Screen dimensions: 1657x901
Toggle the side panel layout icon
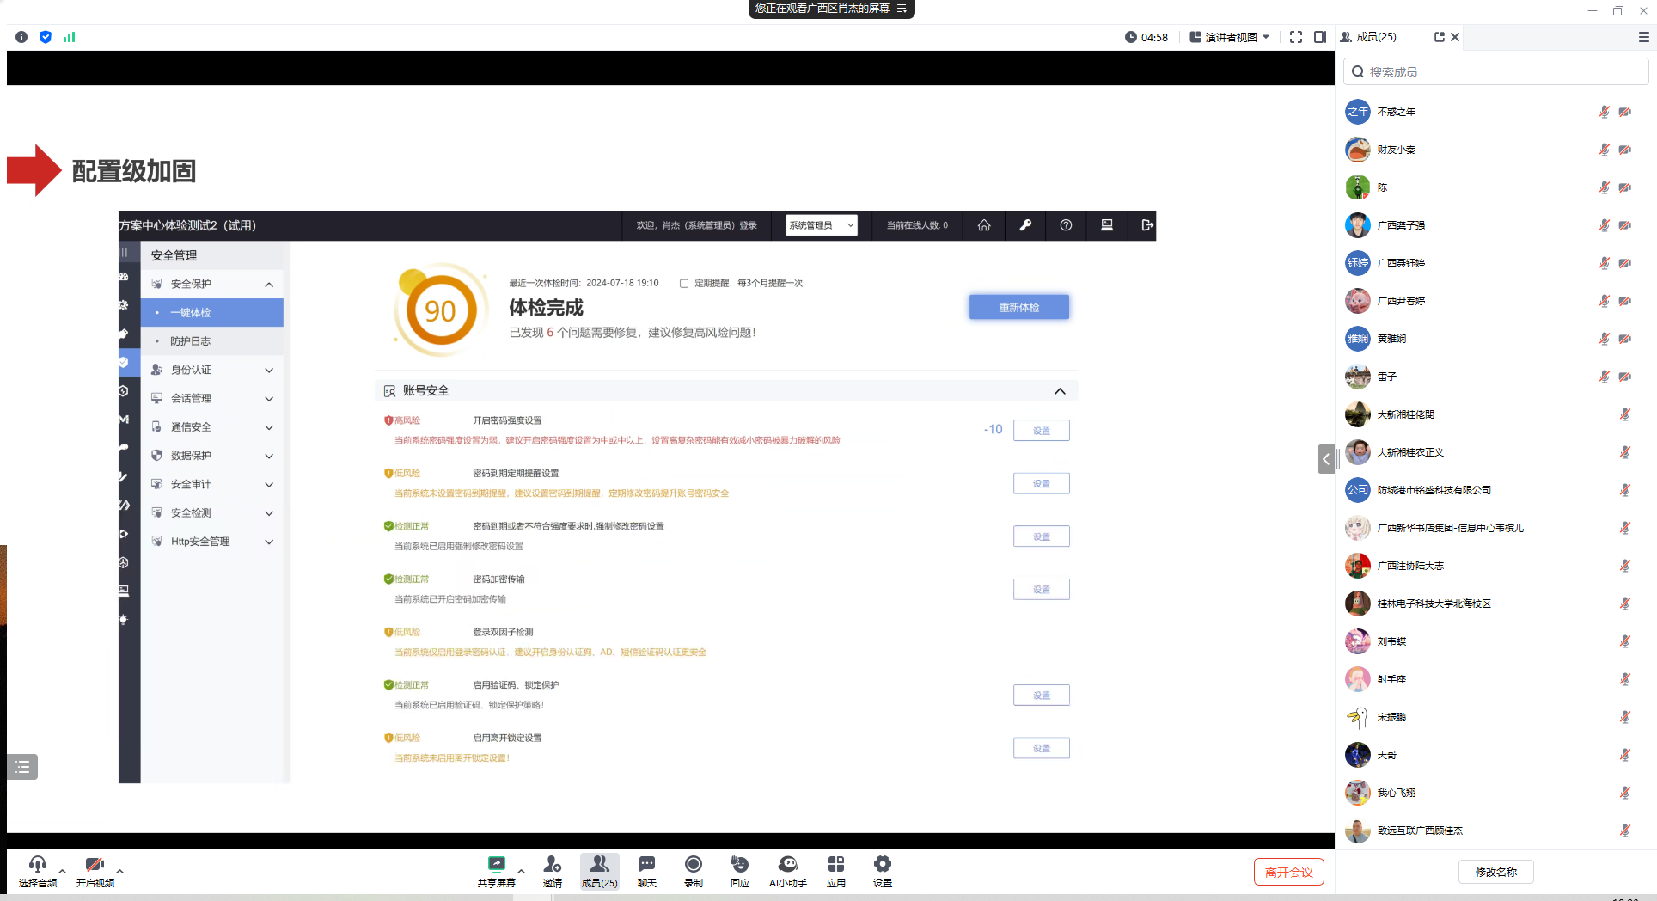tap(1320, 37)
